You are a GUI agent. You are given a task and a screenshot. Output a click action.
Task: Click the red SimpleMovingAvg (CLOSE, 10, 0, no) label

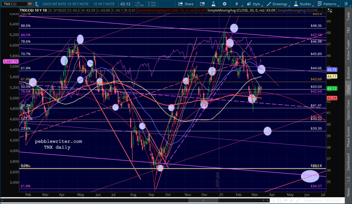coord(166,10)
